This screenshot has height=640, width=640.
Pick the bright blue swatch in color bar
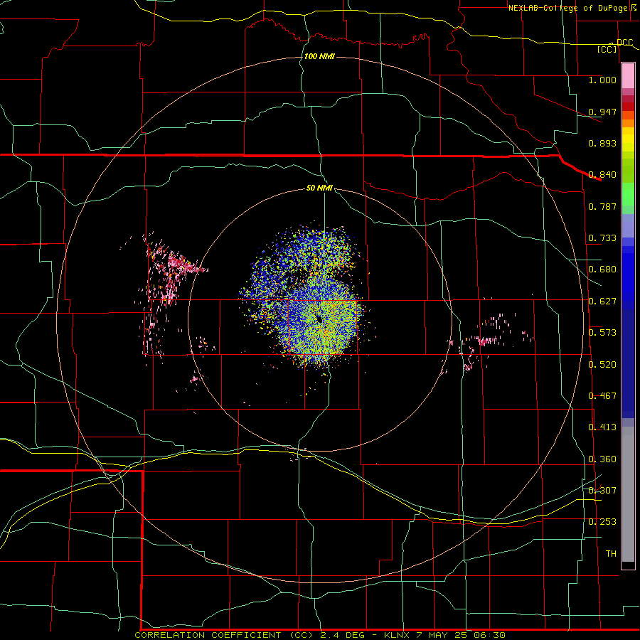pyautogui.click(x=628, y=277)
